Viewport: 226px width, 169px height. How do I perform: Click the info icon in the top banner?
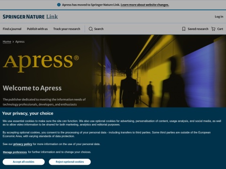[x=59, y=5]
